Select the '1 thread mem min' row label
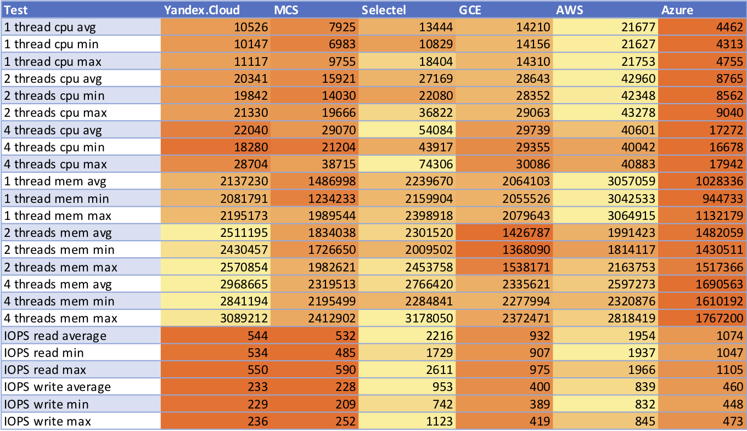Image resolution: width=747 pixels, height=431 pixels. [81, 199]
